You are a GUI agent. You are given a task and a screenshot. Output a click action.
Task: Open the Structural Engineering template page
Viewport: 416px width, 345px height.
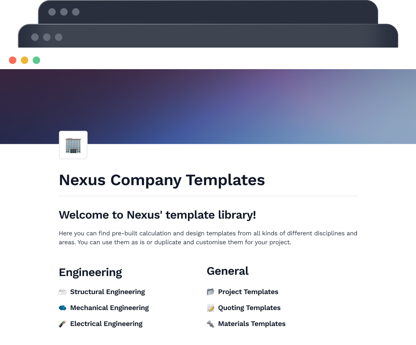108,292
